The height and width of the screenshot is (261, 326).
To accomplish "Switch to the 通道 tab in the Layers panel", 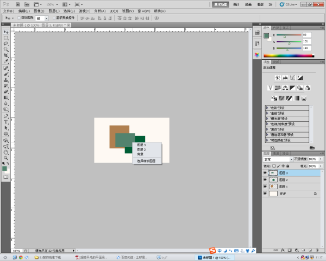I will tap(276, 153).
